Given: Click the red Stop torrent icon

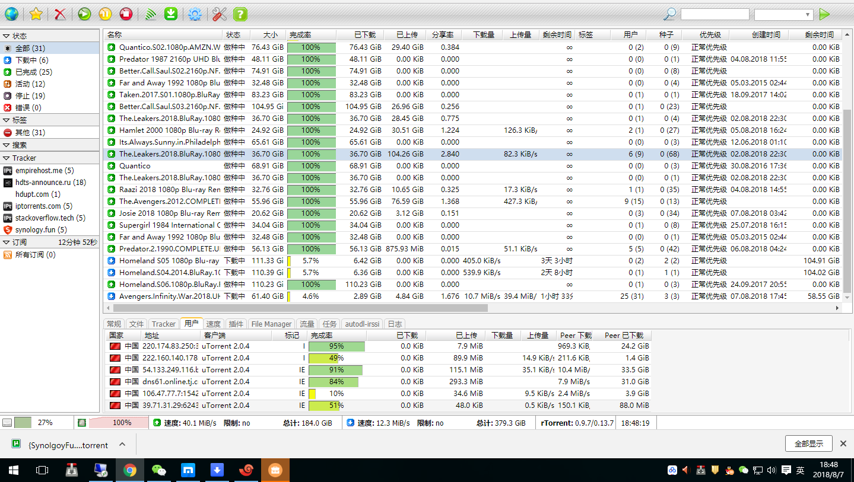Looking at the screenshot, I should (126, 14).
